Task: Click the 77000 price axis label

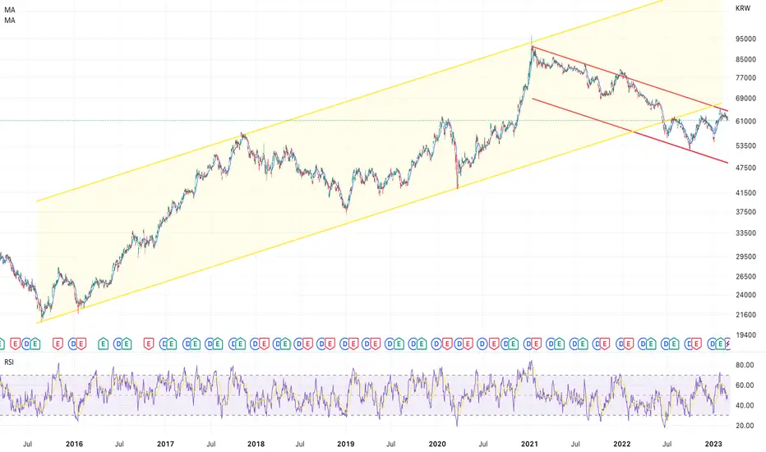Action: click(746, 78)
